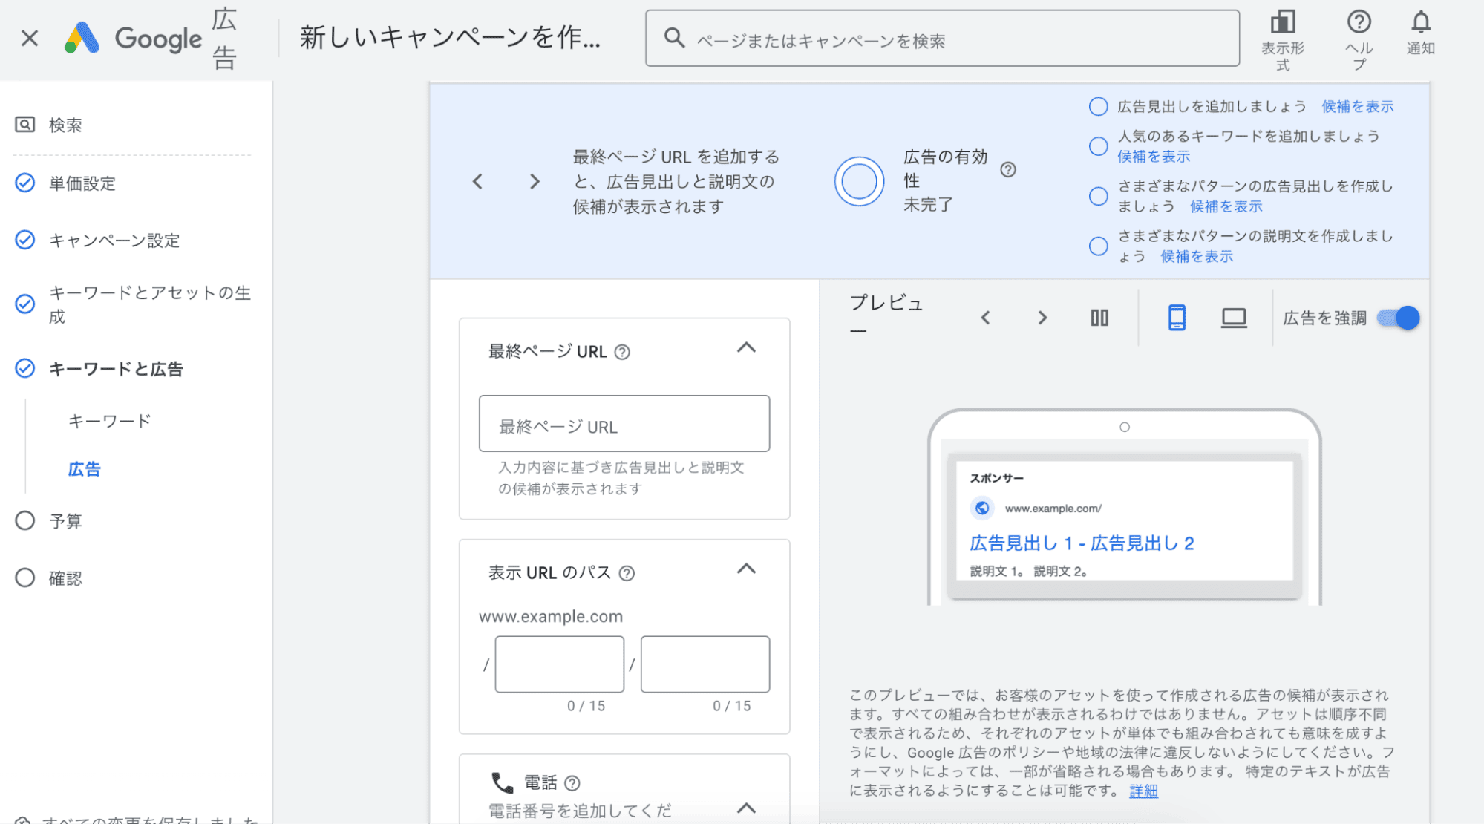Click 候補を表示 link for 広告見出しを追加

(x=1357, y=106)
